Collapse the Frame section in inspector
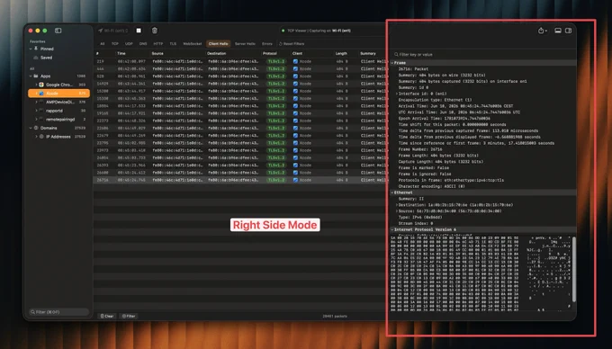612x349 pixels. (x=392, y=63)
